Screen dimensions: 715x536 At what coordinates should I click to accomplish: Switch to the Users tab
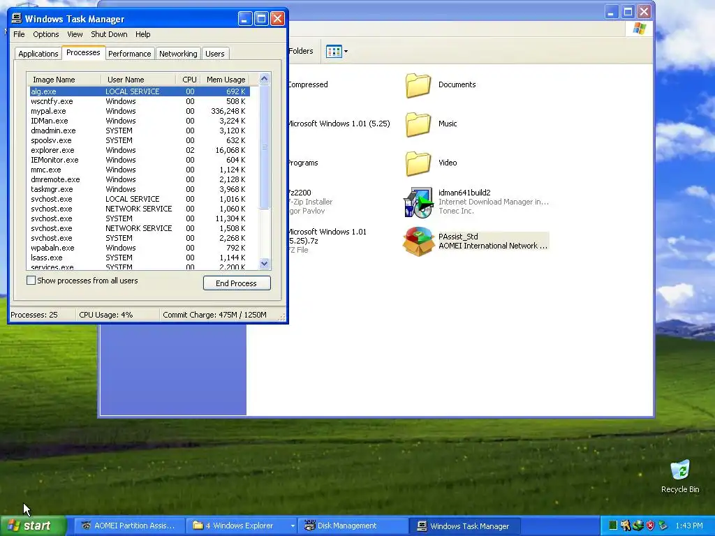[x=215, y=54]
